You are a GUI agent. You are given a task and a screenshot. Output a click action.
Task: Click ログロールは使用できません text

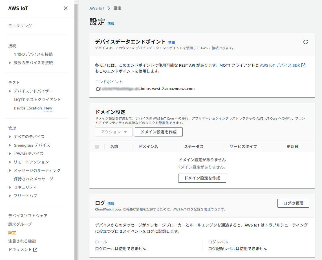[x=121, y=249]
